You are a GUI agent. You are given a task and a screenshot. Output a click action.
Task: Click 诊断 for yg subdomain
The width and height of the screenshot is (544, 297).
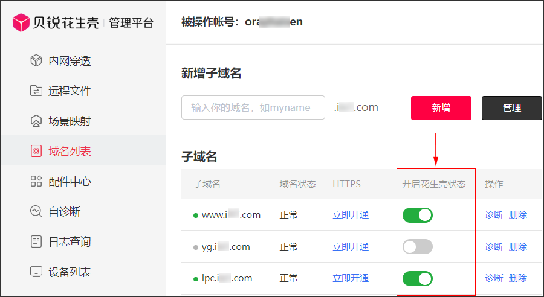[494, 247]
